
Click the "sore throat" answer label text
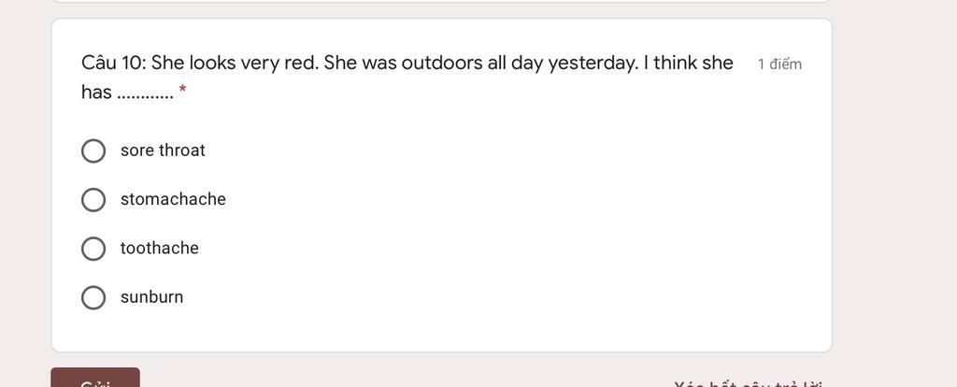pos(163,150)
